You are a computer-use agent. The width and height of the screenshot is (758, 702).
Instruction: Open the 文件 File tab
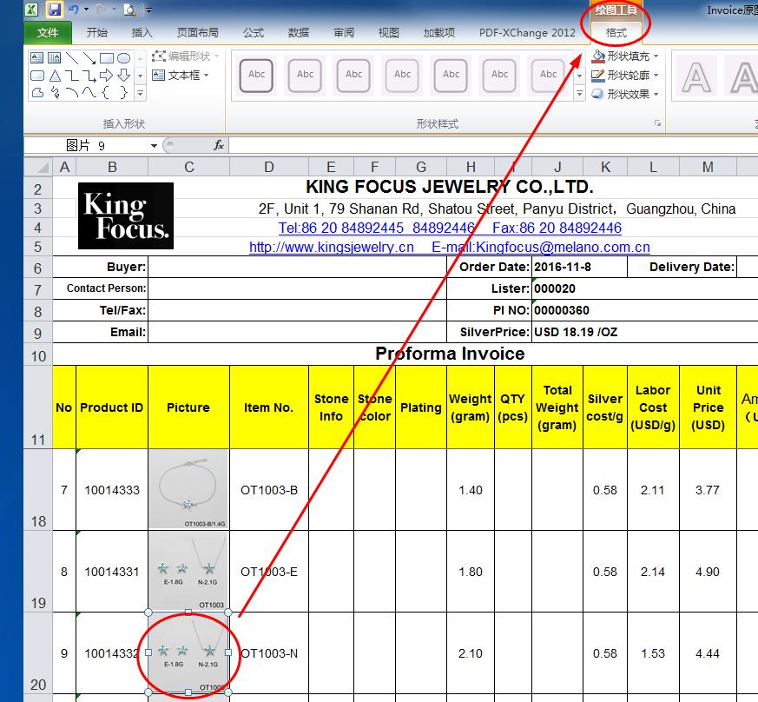pos(48,32)
